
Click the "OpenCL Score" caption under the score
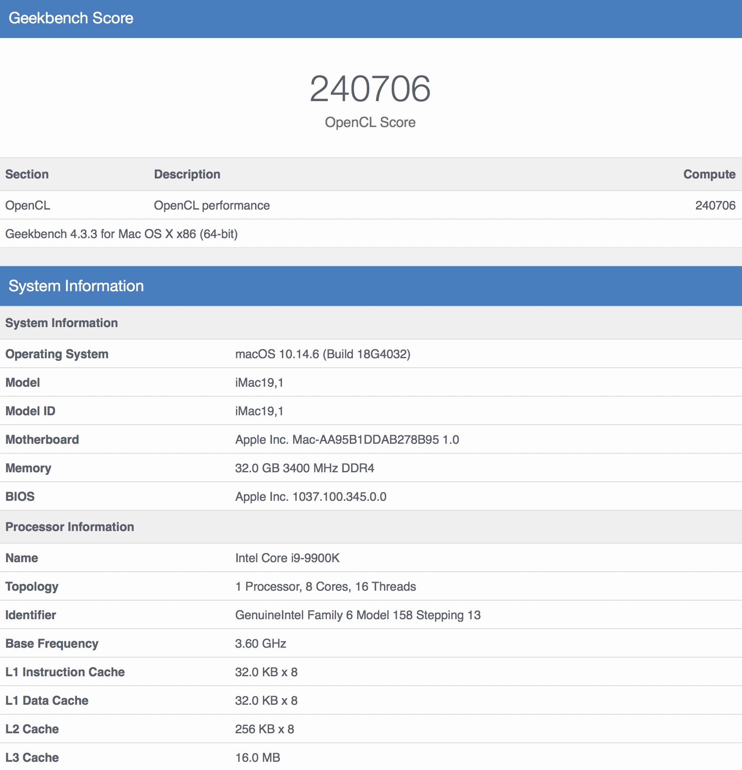(x=370, y=122)
